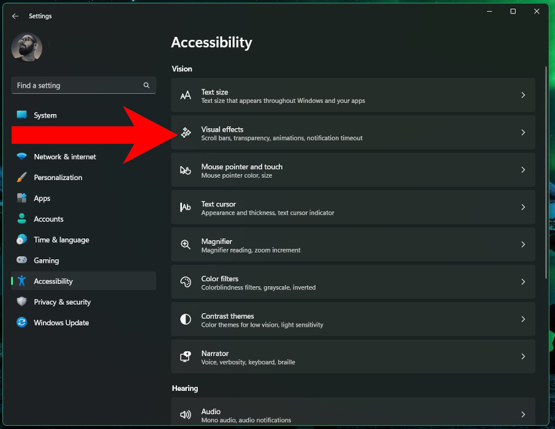Click the Text cursor icon
Viewport: 555px width, 429px height.
pyautogui.click(x=186, y=207)
